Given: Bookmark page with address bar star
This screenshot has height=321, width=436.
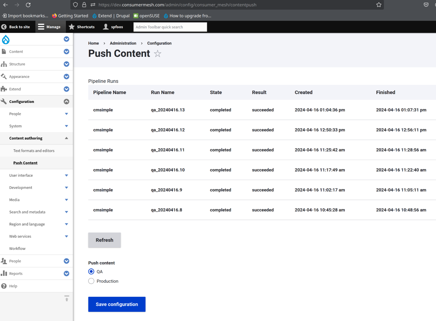Looking at the screenshot, I should point(379,5).
